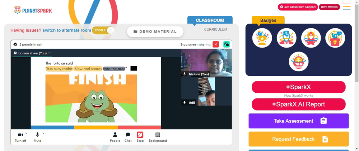Image resolution: width=359 pixels, height=151 pixels.
Task: Click the 'The tortoise said' line
Action: pos(59,63)
